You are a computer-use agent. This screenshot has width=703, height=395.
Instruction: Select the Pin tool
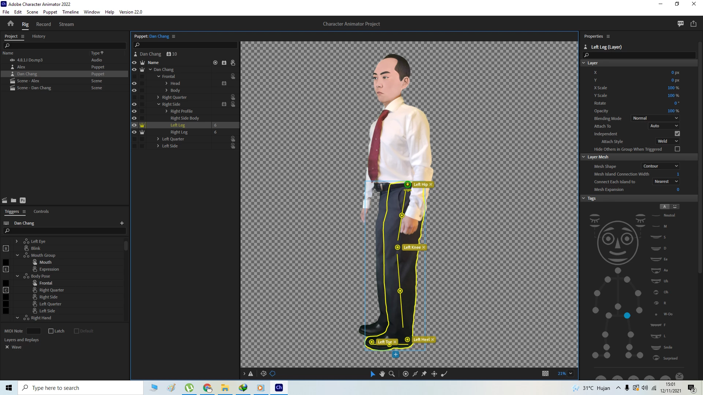point(424,374)
